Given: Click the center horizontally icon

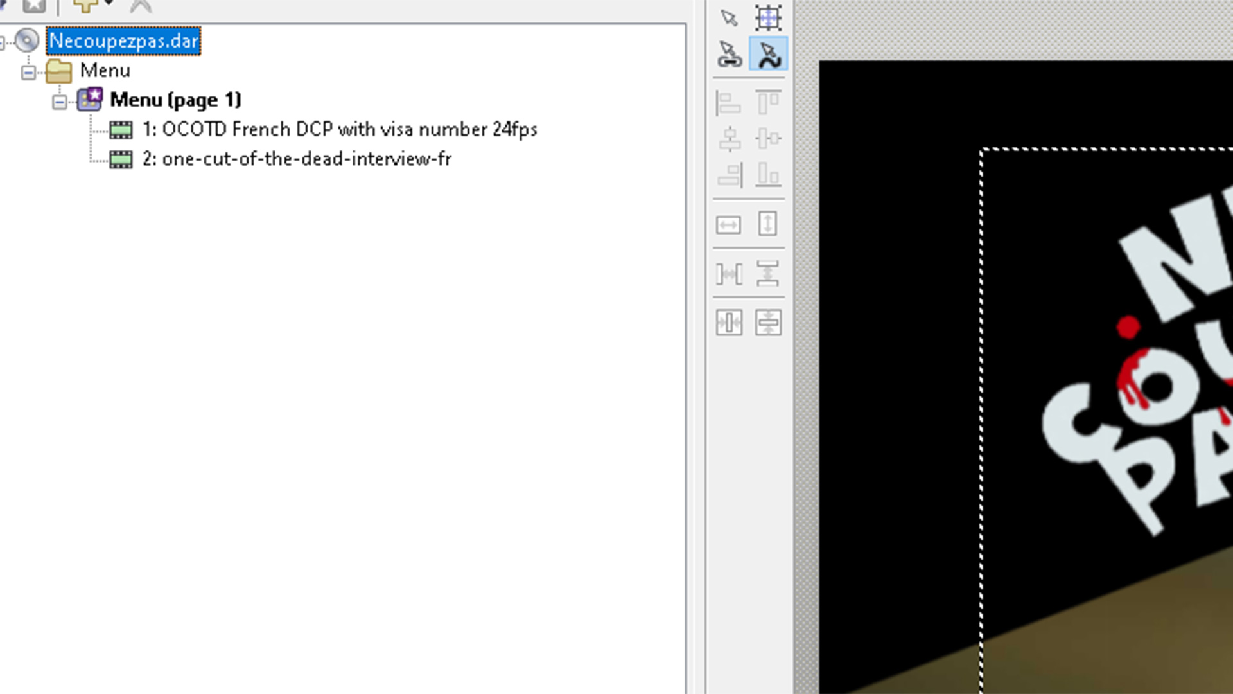Looking at the screenshot, I should click(729, 323).
